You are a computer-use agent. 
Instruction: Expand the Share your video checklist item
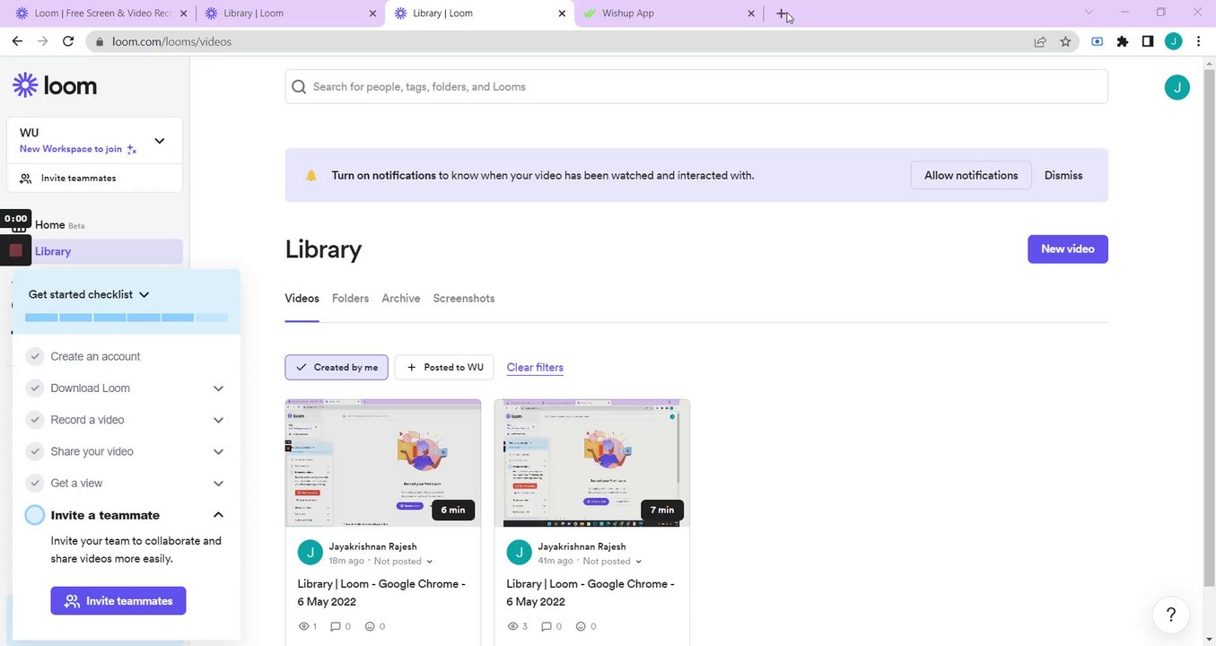(x=218, y=451)
